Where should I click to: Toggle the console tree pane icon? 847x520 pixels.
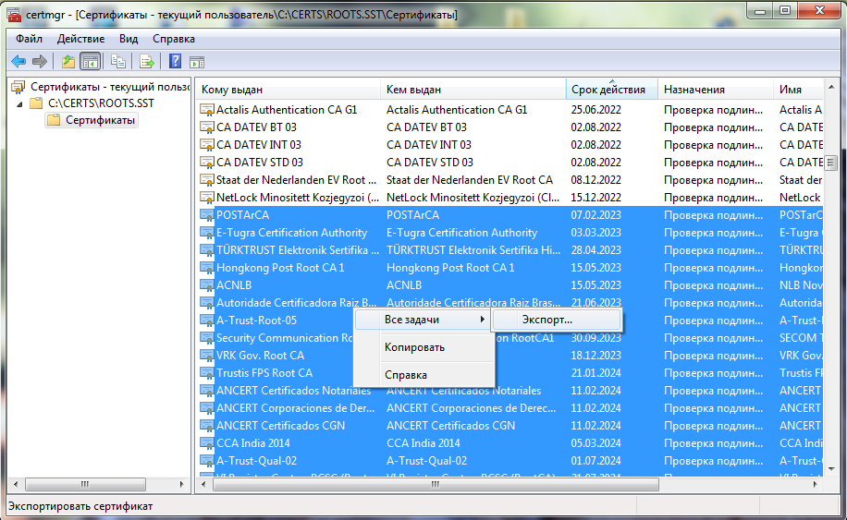coord(91,62)
